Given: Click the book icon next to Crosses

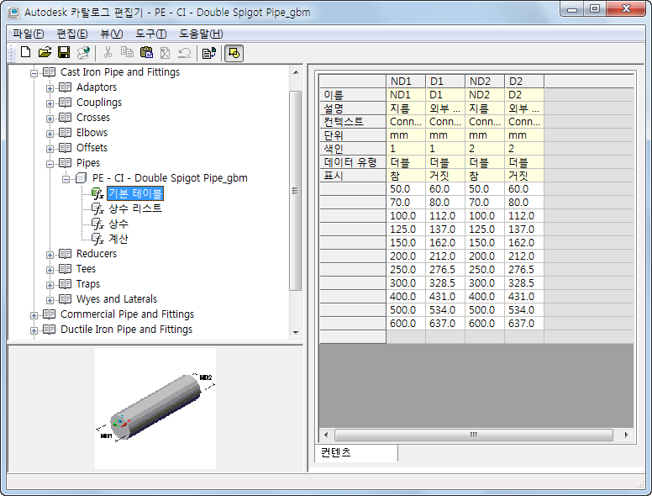Looking at the screenshot, I should pyautogui.click(x=65, y=118).
